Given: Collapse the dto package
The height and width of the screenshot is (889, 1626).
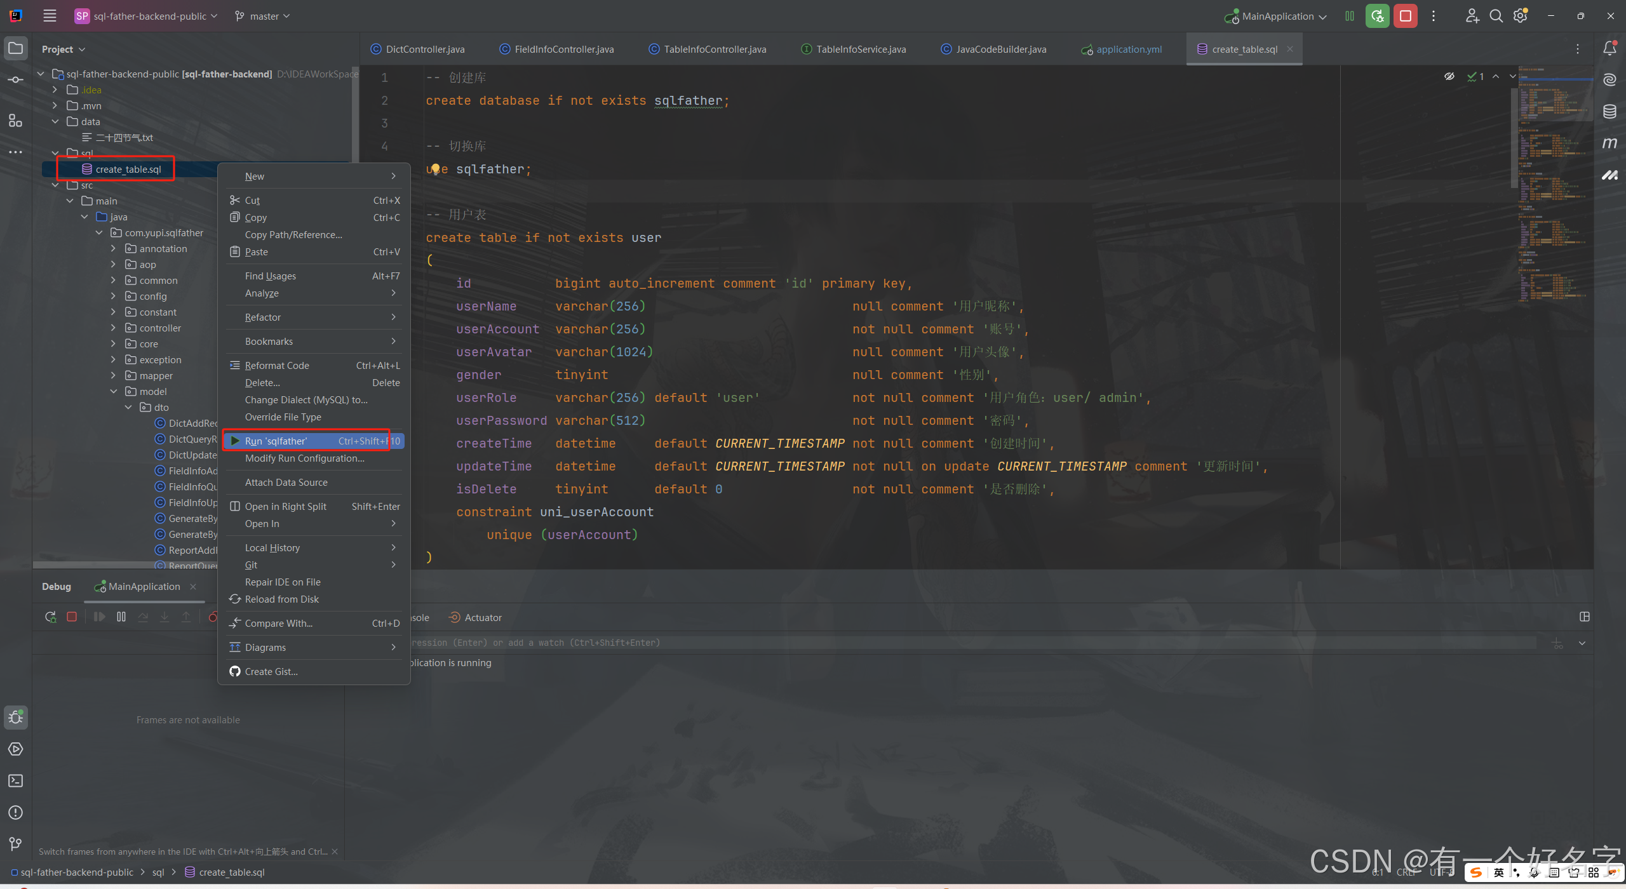Looking at the screenshot, I should [x=128, y=407].
